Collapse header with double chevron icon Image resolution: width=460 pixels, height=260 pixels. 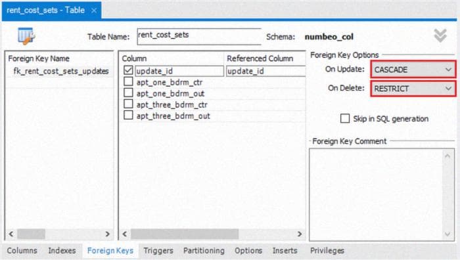[440, 35]
